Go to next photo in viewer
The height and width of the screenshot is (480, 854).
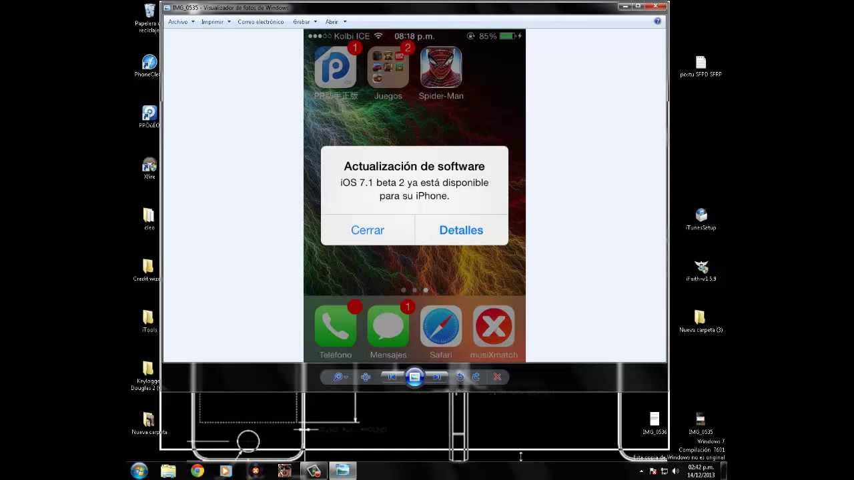436,377
